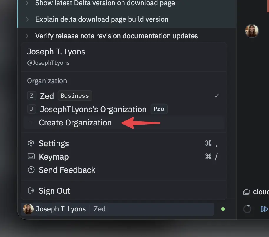Click the Business plan badge
The width and height of the screenshot is (269, 237).
[x=75, y=96]
